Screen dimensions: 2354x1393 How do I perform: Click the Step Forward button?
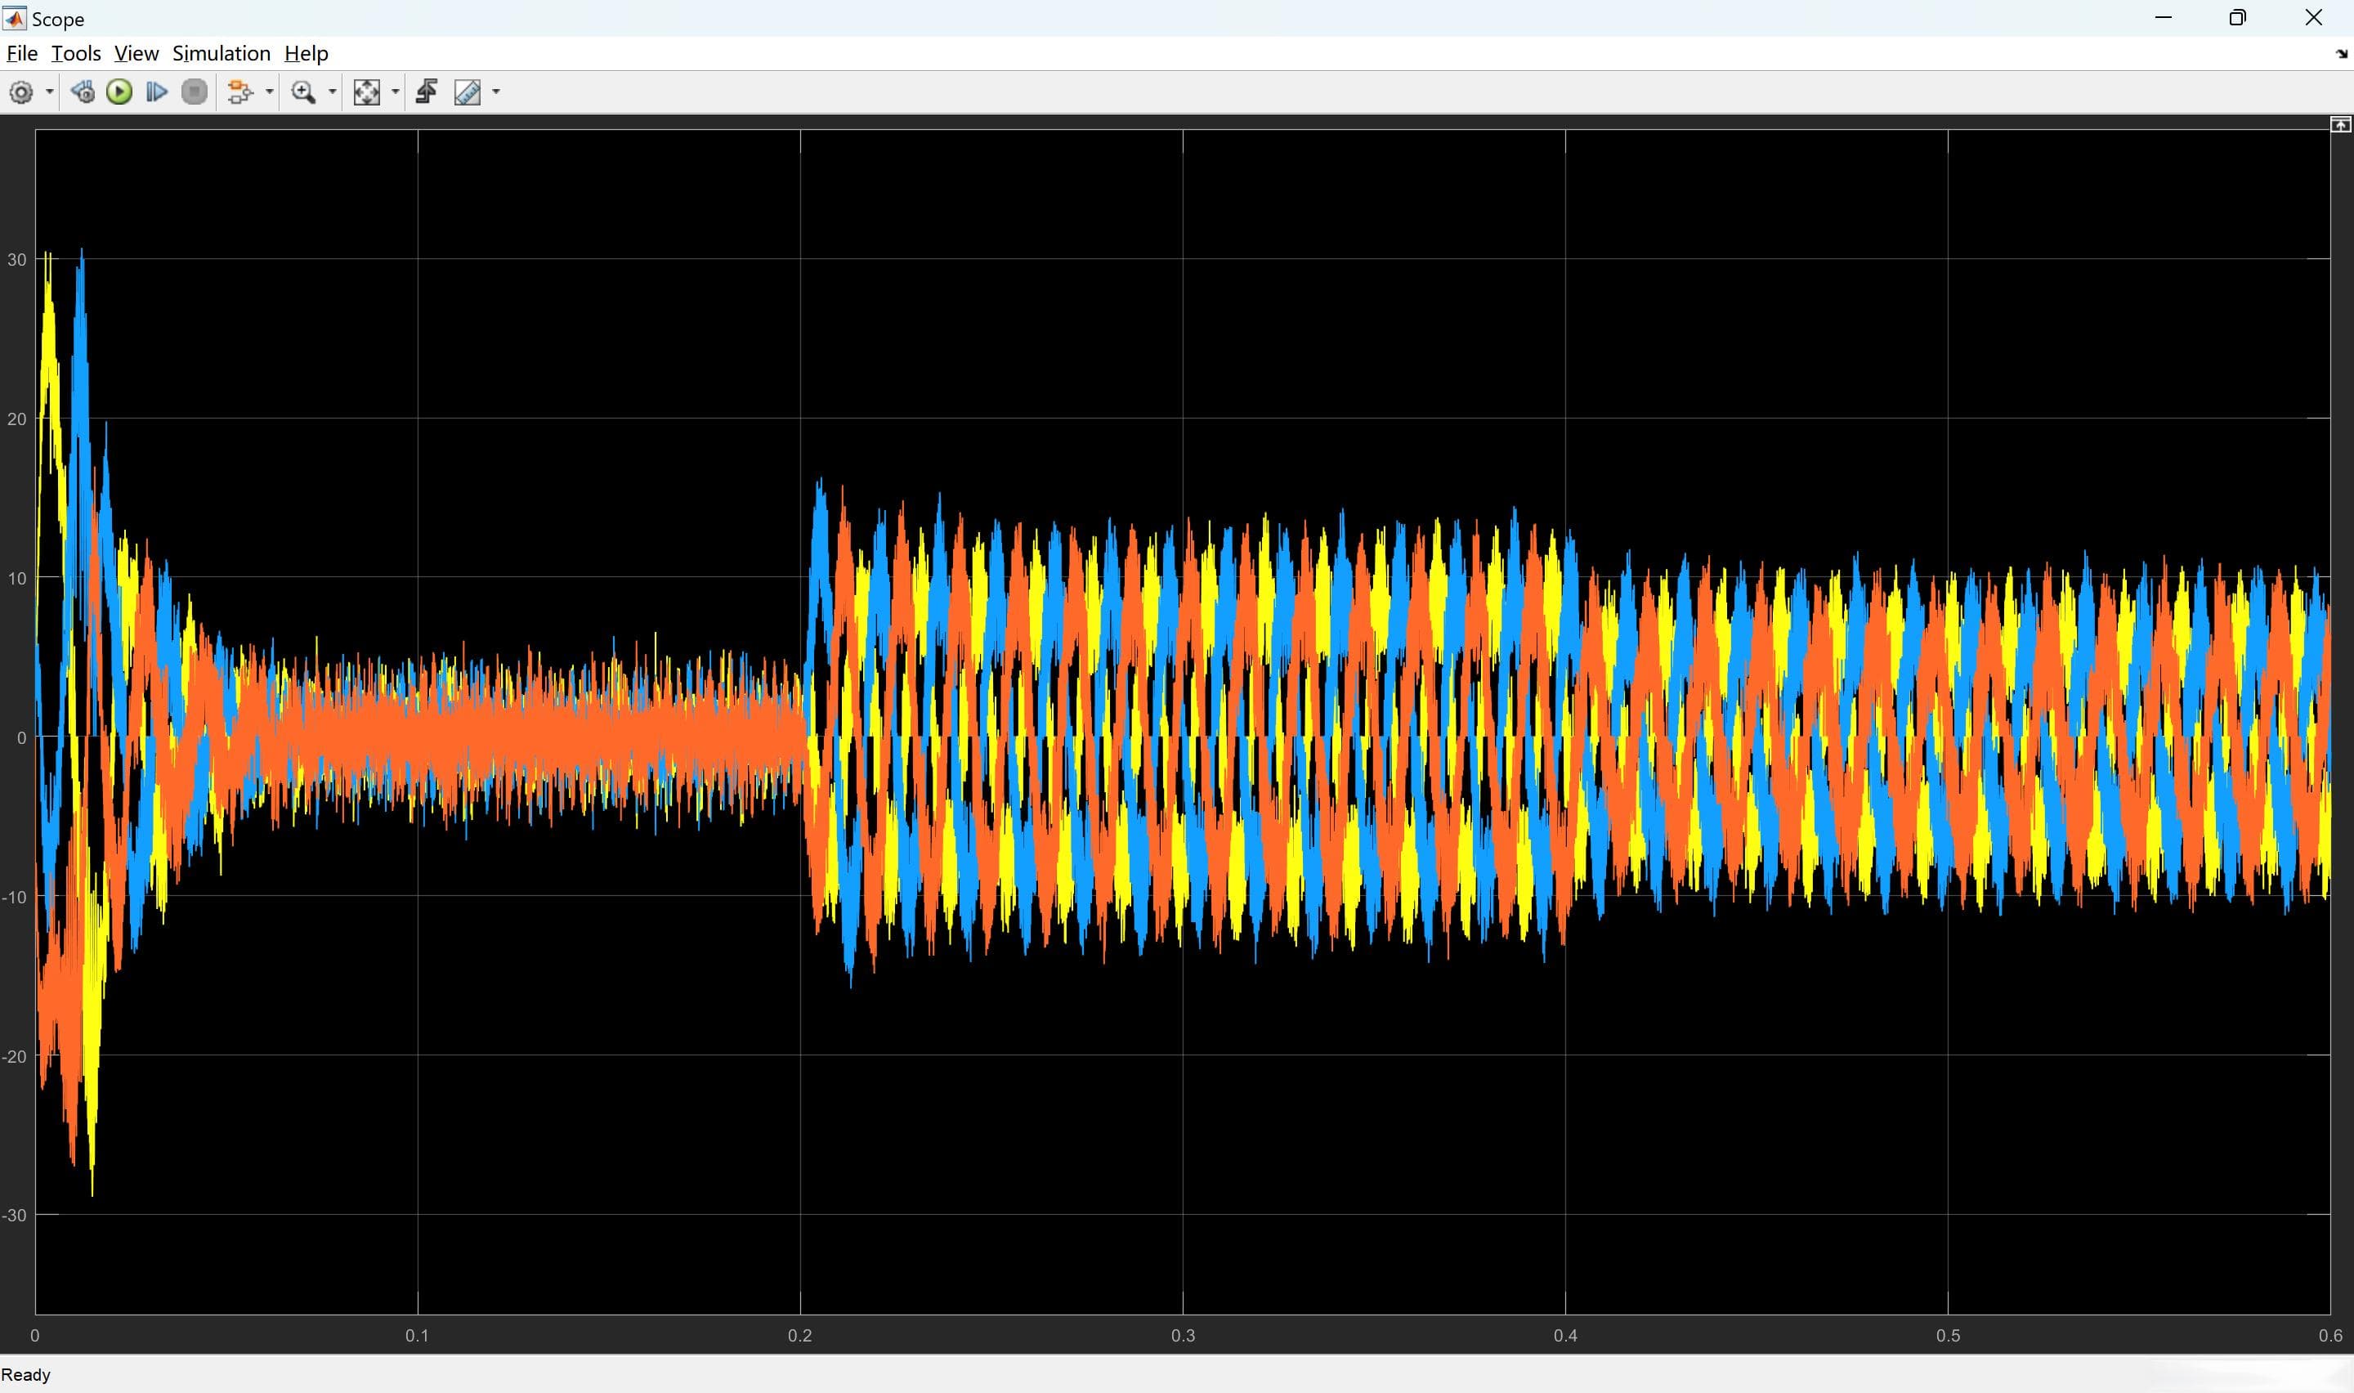coord(157,92)
